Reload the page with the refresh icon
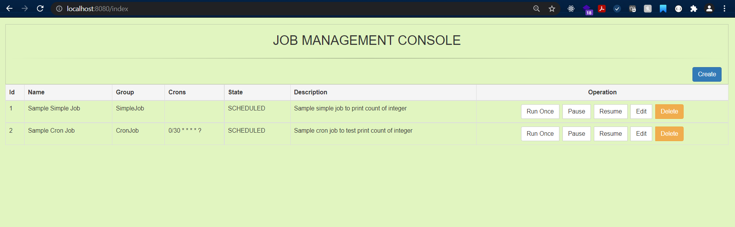This screenshot has height=227, width=735. coord(40,8)
